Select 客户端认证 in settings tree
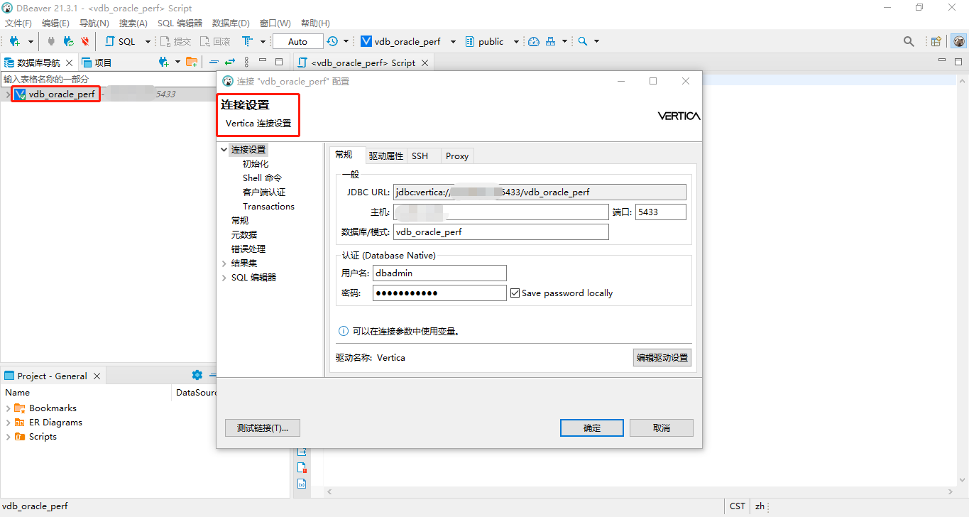The width and height of the screenshot is (969, 517). (x=264, y=192)
